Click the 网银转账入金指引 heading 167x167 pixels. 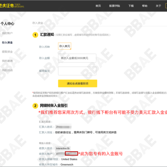coord(54,106)
